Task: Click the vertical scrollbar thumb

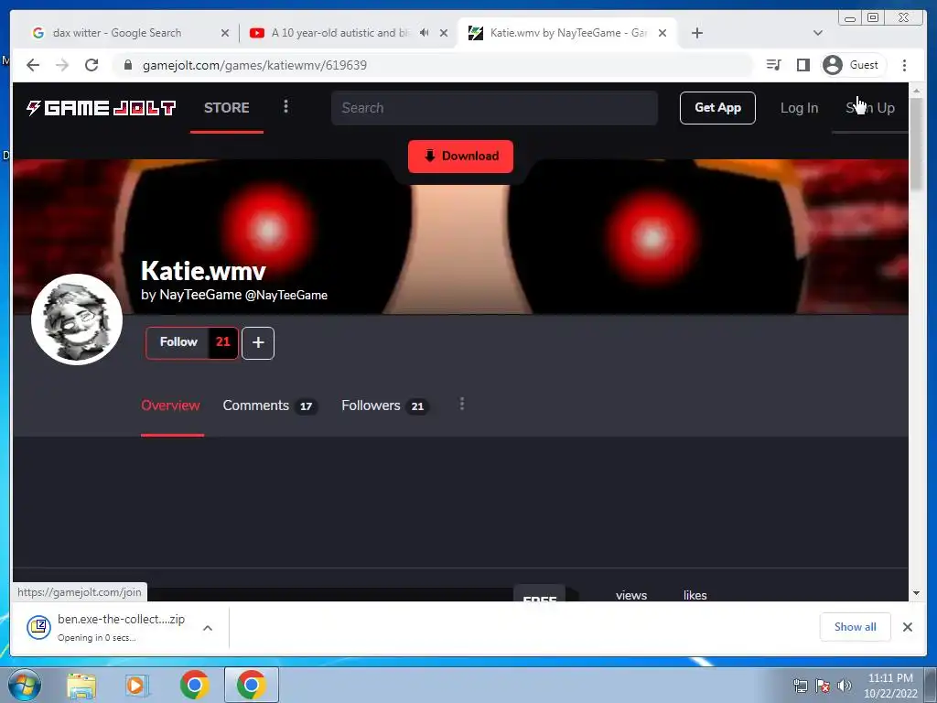Action: pyautogui.click(x=917, y=144)
